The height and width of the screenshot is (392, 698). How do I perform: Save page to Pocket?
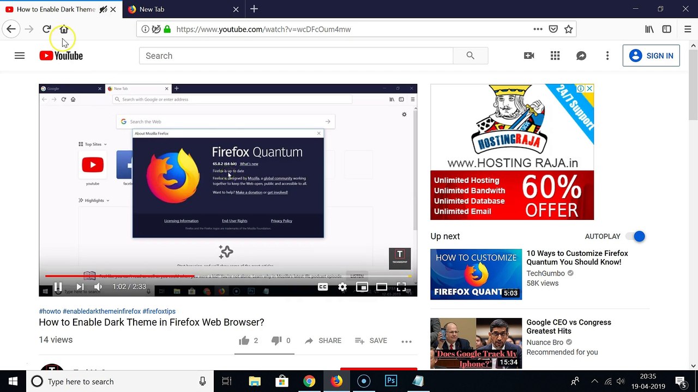(553, 29)
